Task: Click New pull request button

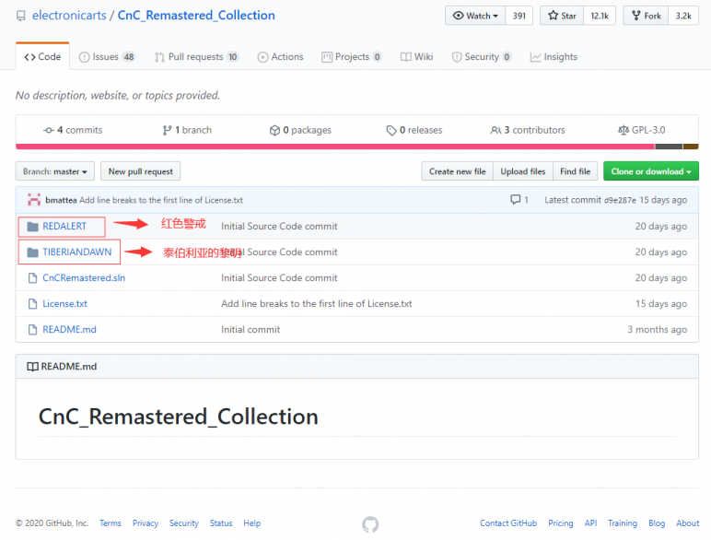Action: click(x=141, y=171)
